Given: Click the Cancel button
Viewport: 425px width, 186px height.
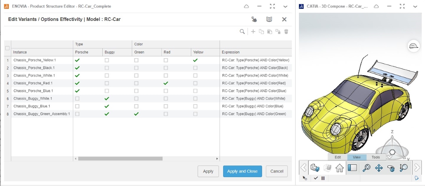Looking at the screenshot, I should click(277, 171).
